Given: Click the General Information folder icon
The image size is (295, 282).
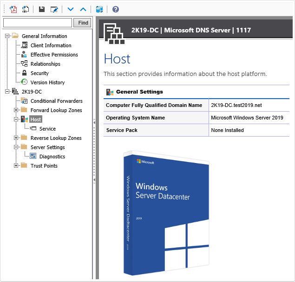Looking at the screenshot, I should [15, 36].
